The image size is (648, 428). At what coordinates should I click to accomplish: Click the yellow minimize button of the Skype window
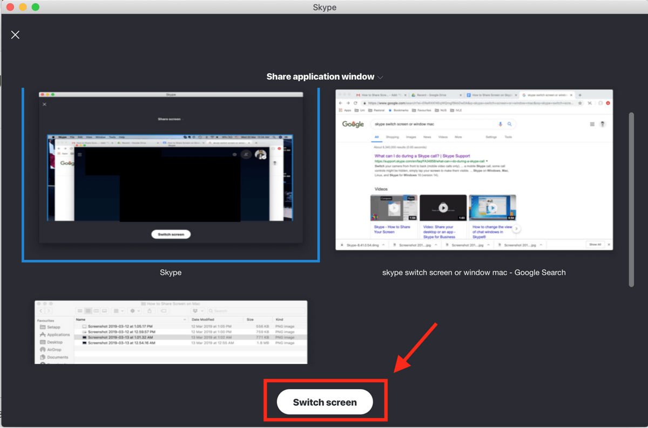[x=23, y=7]
